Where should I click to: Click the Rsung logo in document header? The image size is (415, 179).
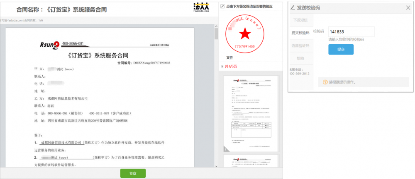point(49,45)
